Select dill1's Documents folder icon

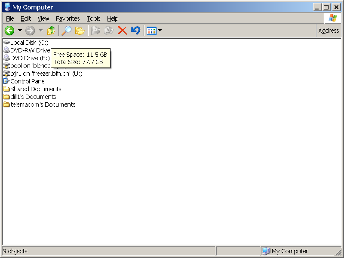6,96
